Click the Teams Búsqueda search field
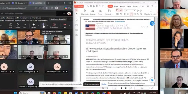Viewport: 188px width, 94px height. pos(28,14)
